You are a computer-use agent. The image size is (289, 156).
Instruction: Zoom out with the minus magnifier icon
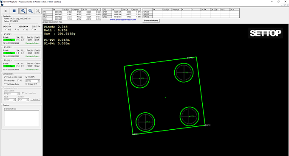pos(31,11)
